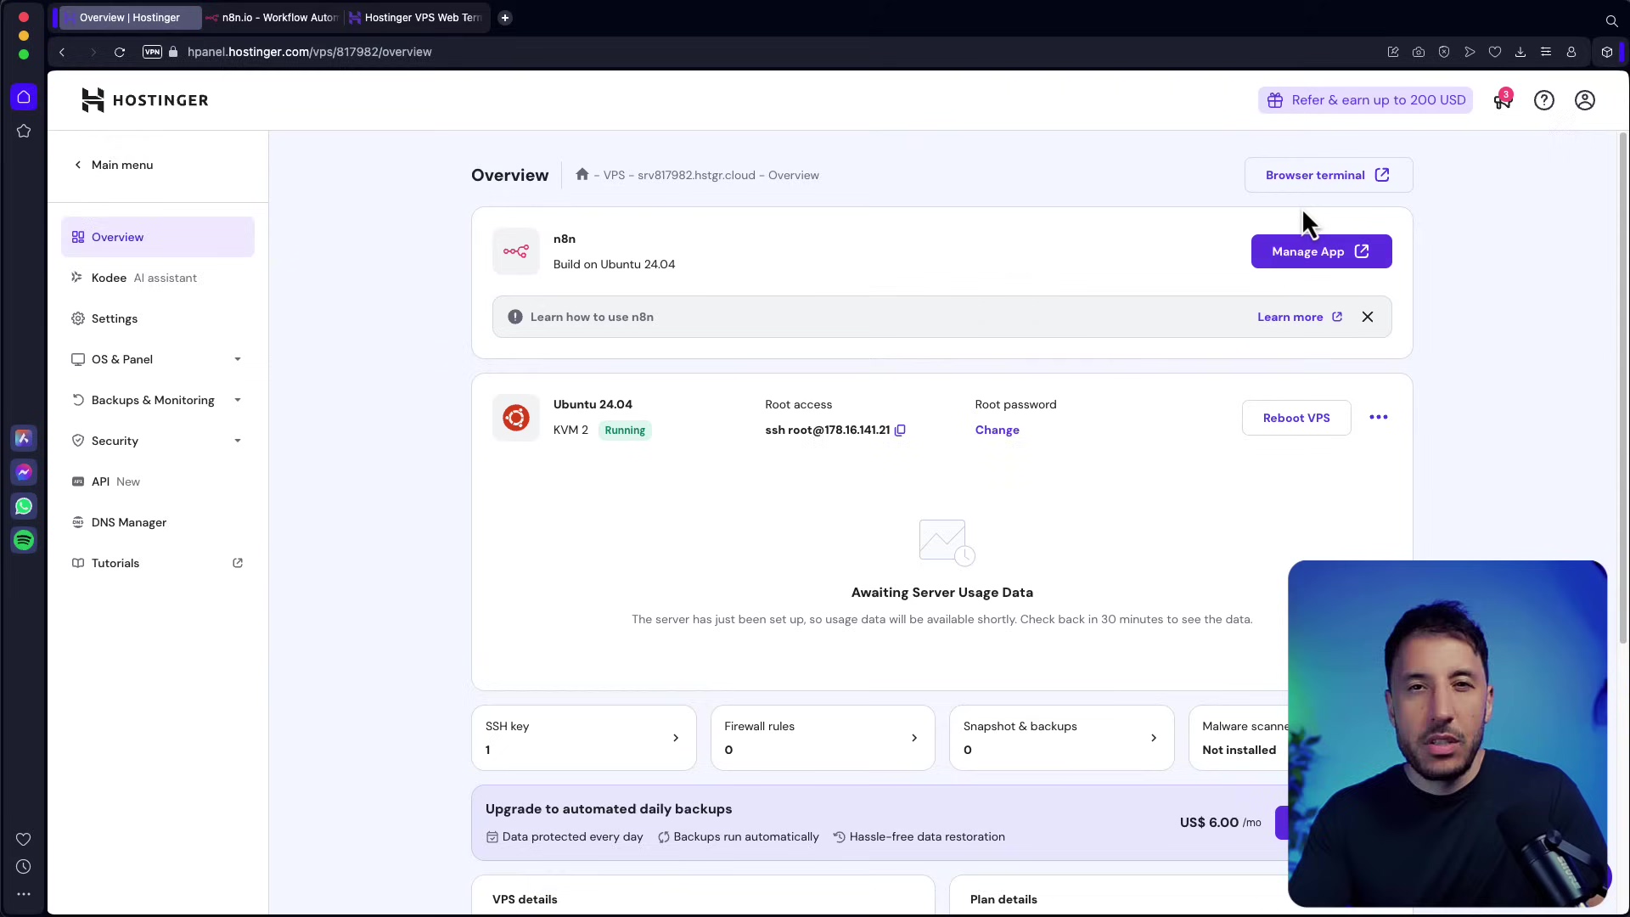Viewport: 1630px width, 917px height.
Task: Open the help question mark icon
Action: click(x=1544, y=100)
